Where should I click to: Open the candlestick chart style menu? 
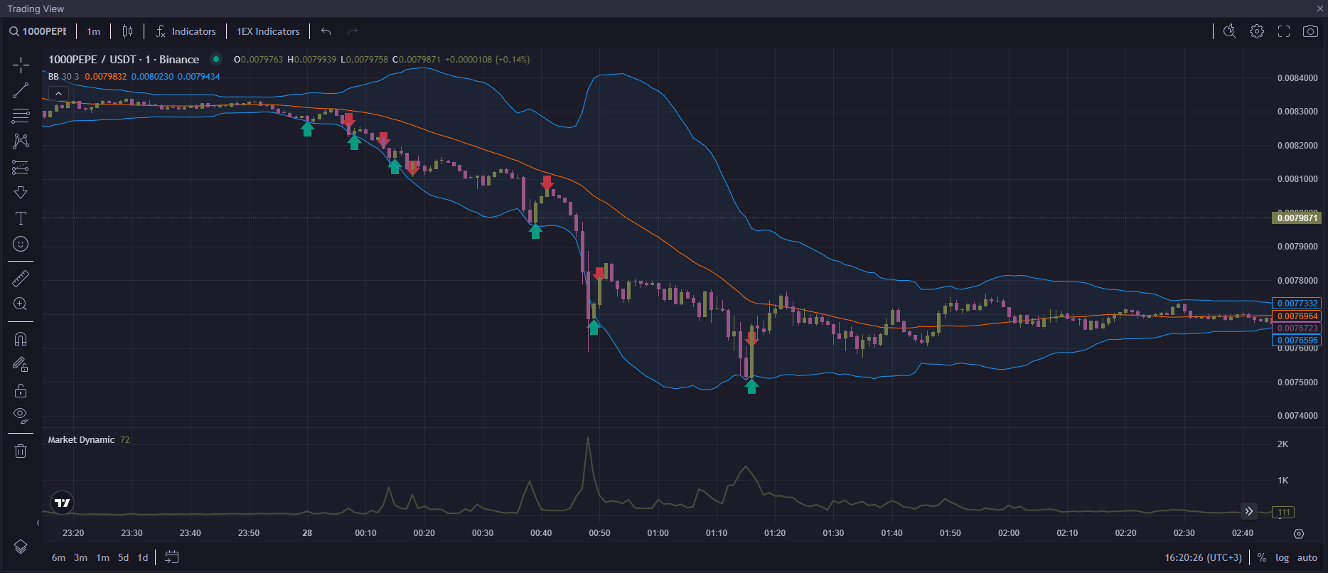coord(127,31)
